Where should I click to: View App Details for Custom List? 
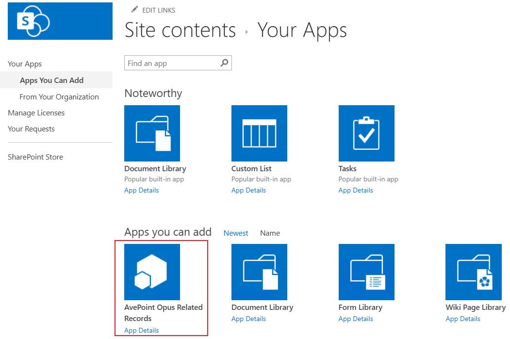click(248, 190)
